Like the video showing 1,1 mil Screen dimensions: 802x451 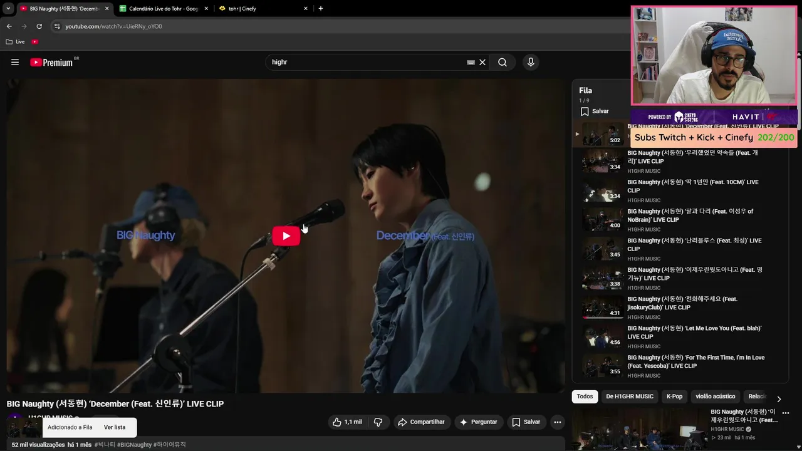(347, 422)
